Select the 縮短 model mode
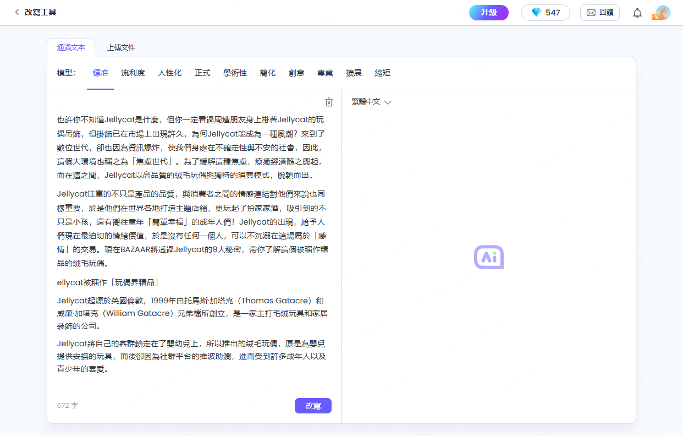683x436 pixels. 383,73
